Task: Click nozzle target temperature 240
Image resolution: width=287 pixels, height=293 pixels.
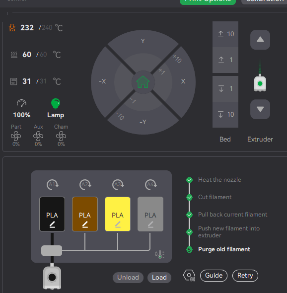Action: (47, 28)
